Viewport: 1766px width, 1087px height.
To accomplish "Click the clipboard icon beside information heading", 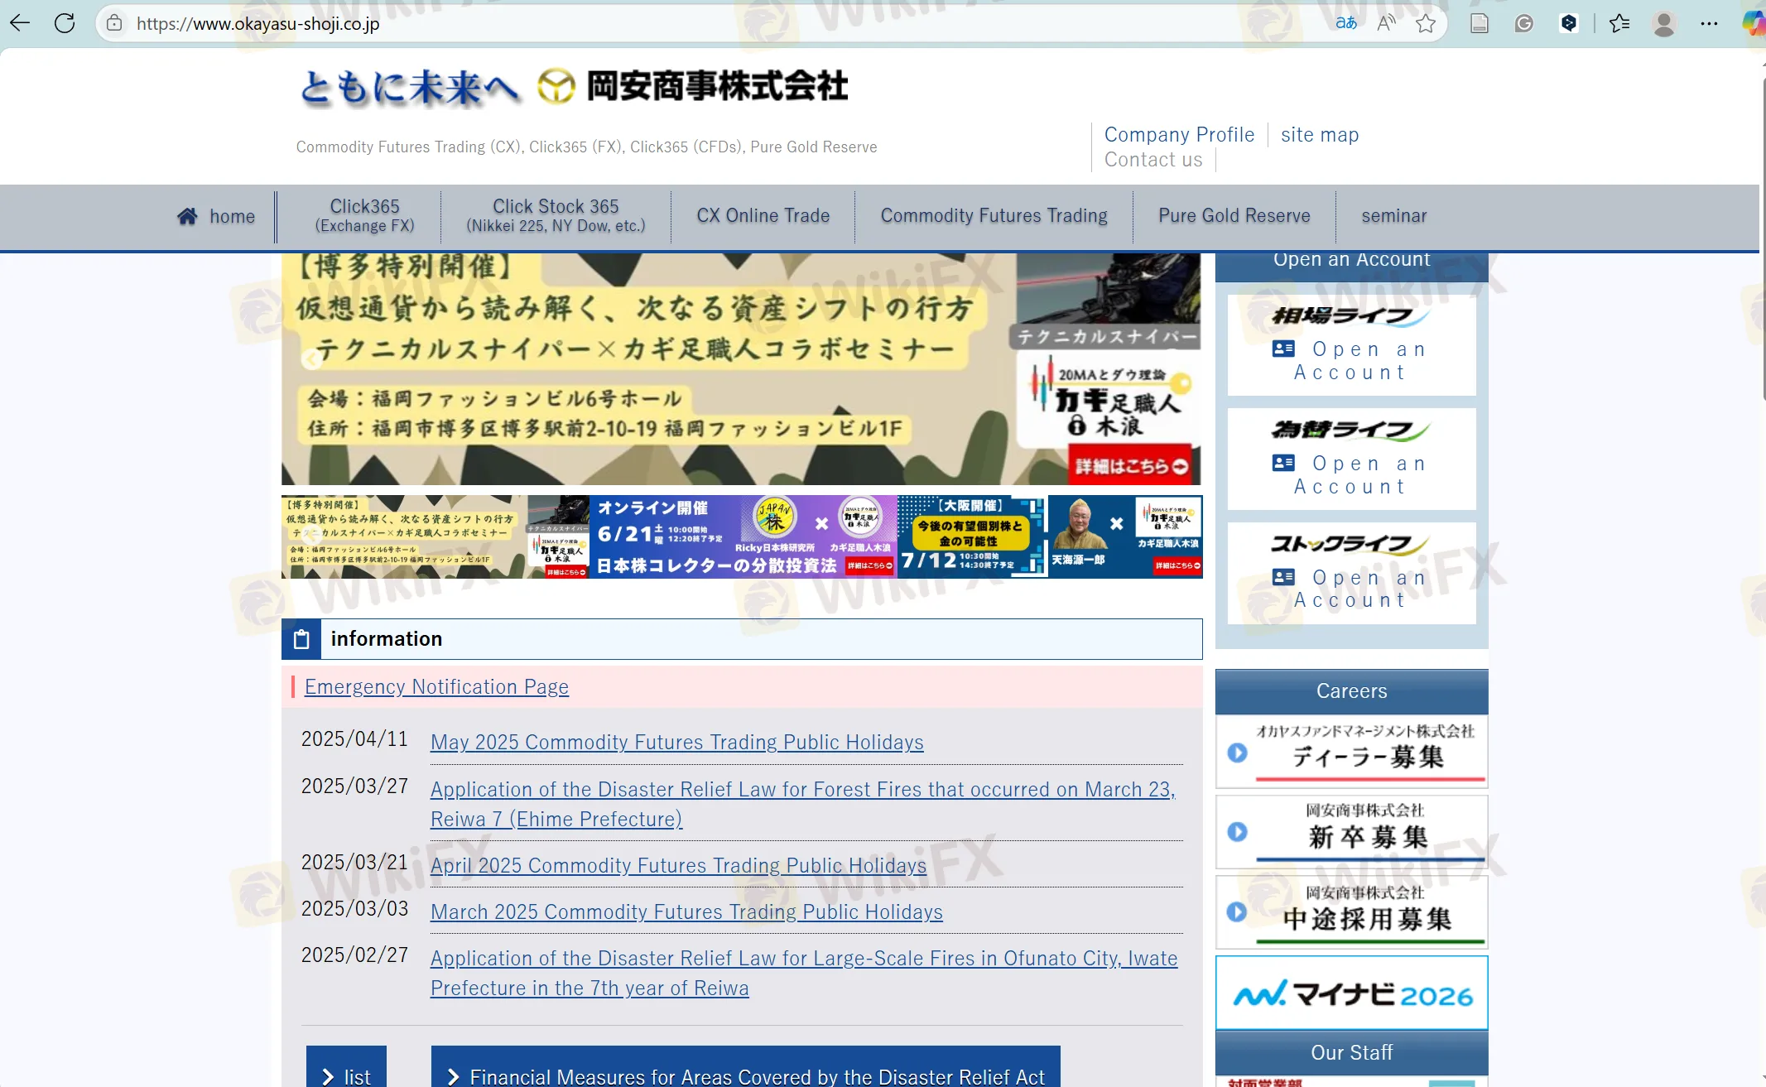I will [x=301, y=639].
